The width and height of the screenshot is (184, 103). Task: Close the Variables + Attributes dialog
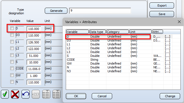click(x=179, y=22)
